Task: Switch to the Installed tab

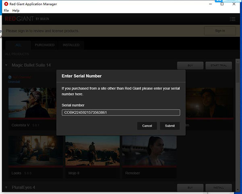Action: (x=71, y=45)
